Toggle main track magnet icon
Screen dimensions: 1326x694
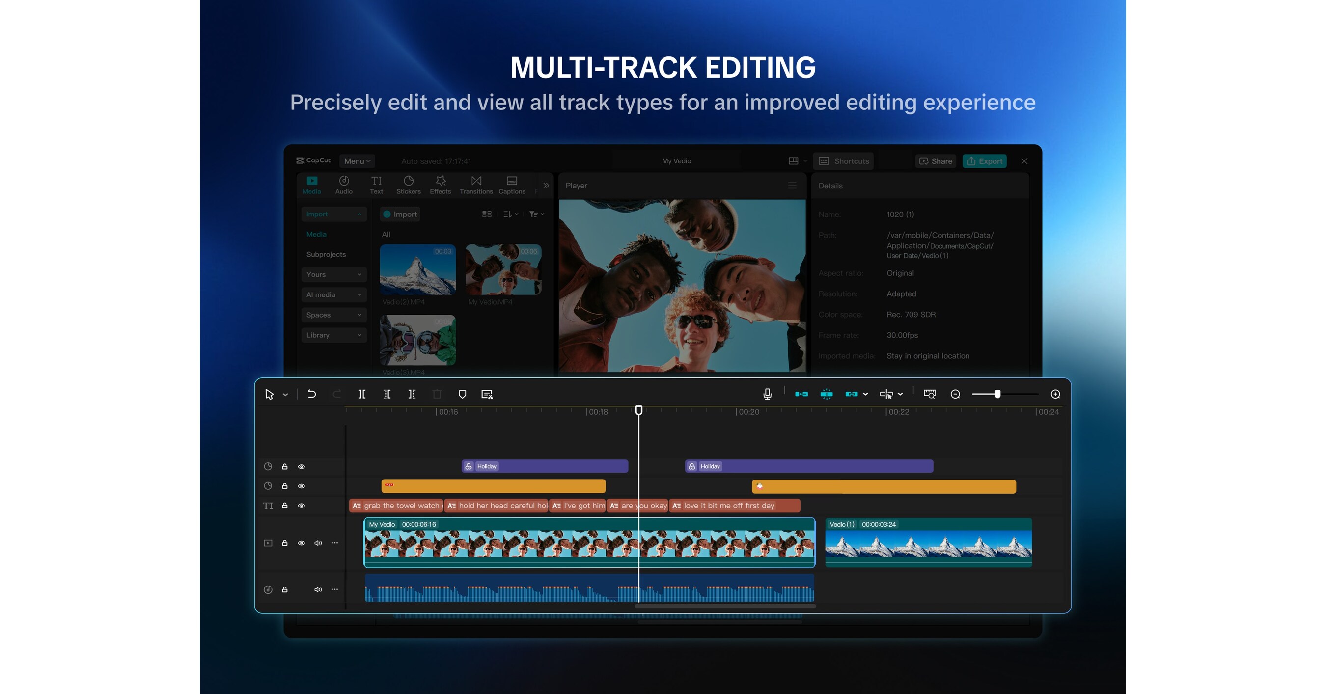pos(801,394)
